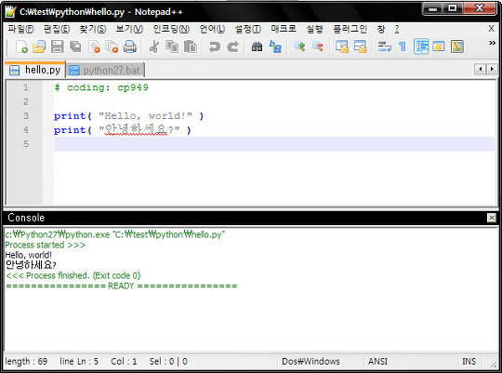Click the READY line in Console

[122, 286]
